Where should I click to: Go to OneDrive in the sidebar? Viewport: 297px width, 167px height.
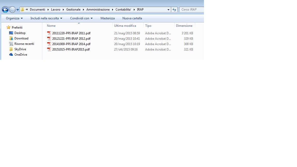(21, 55)
